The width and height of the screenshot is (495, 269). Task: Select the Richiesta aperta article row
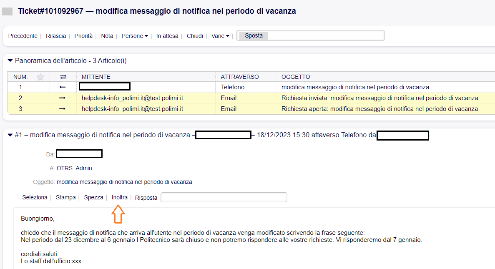pos(379,109)
